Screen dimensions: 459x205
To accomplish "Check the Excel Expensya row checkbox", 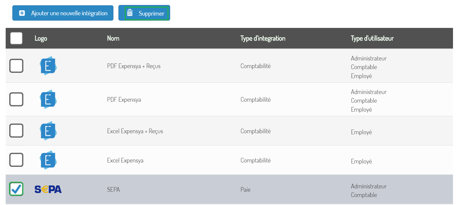I will (16, 160).
